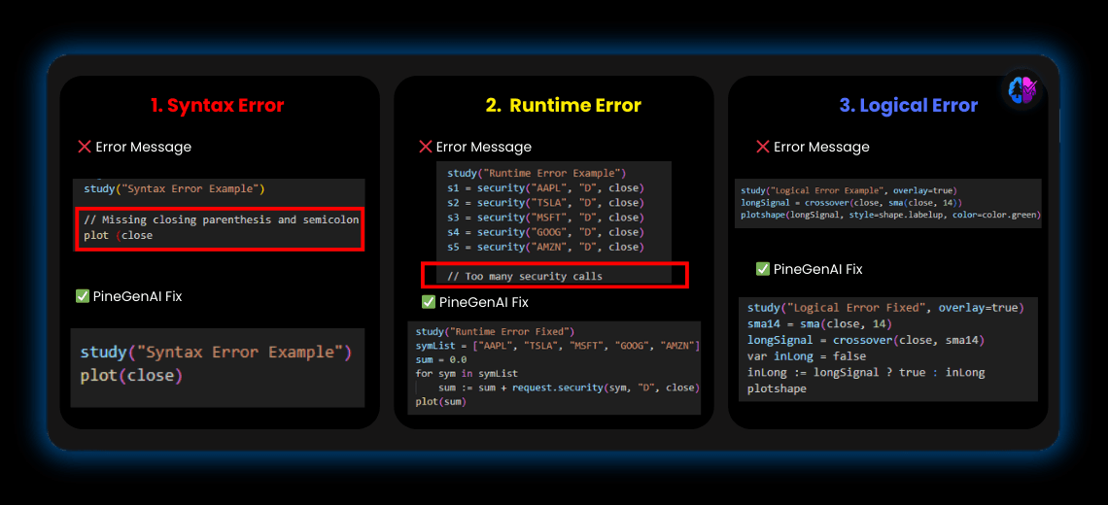Viewport: 1108px width, 505px height.
Task: Click the green checkmark in Logical Error card
Action: 763,269
